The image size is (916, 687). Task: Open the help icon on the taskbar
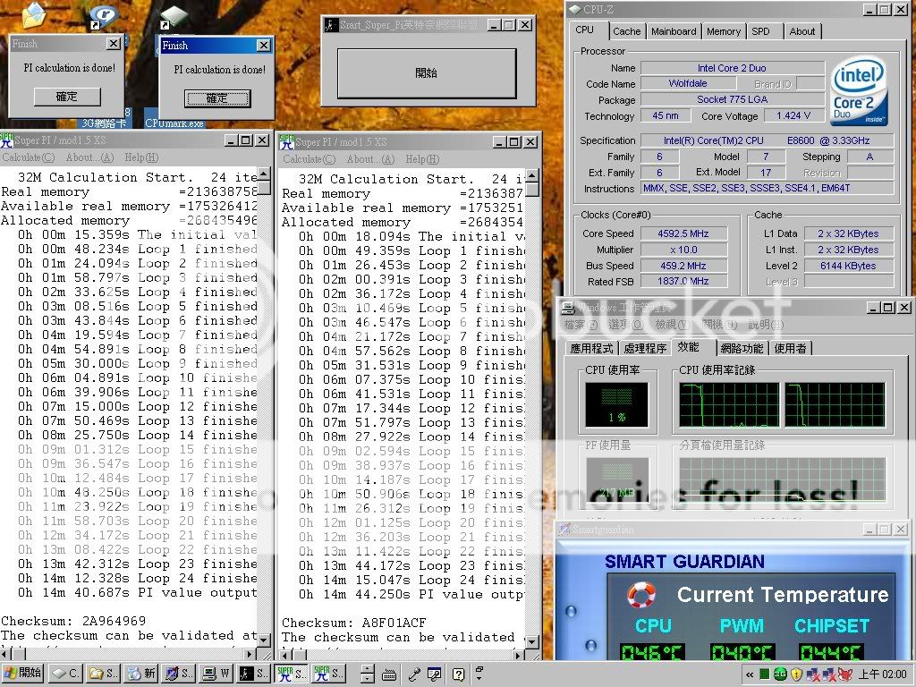coord(458,674)
